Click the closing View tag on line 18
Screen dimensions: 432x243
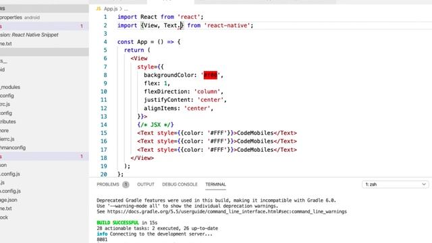142,158
